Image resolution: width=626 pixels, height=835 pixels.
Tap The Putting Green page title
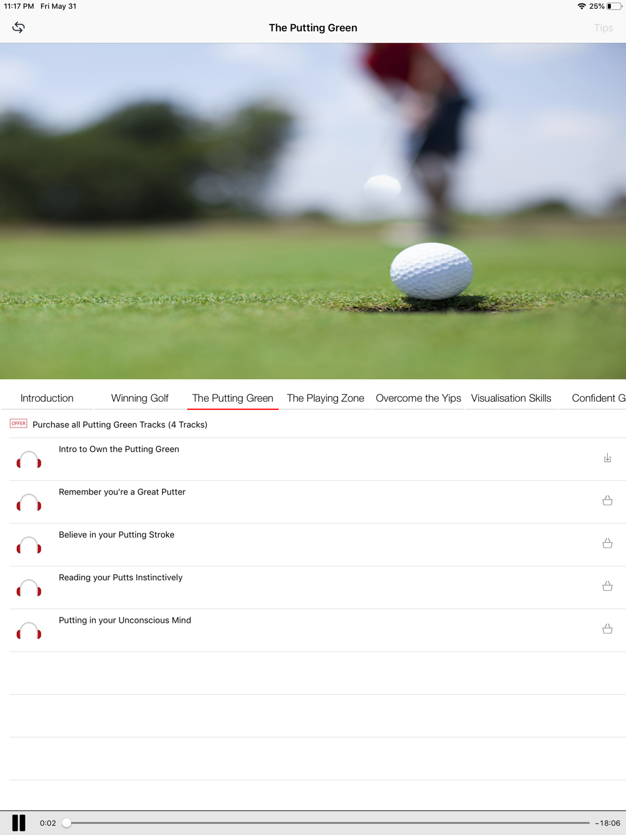(x=313, y=28)
